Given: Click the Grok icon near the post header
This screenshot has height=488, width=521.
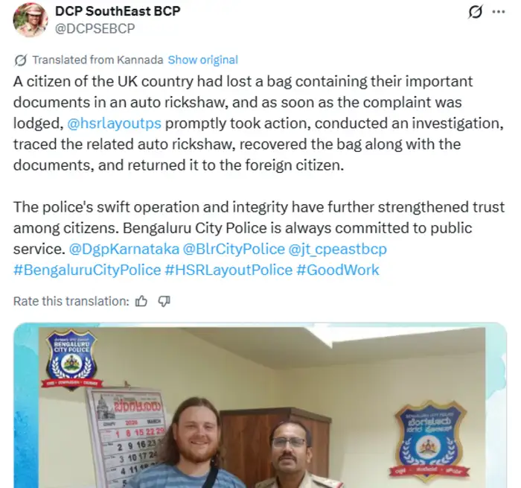Looking at the screenshot, I should (475, 12).
